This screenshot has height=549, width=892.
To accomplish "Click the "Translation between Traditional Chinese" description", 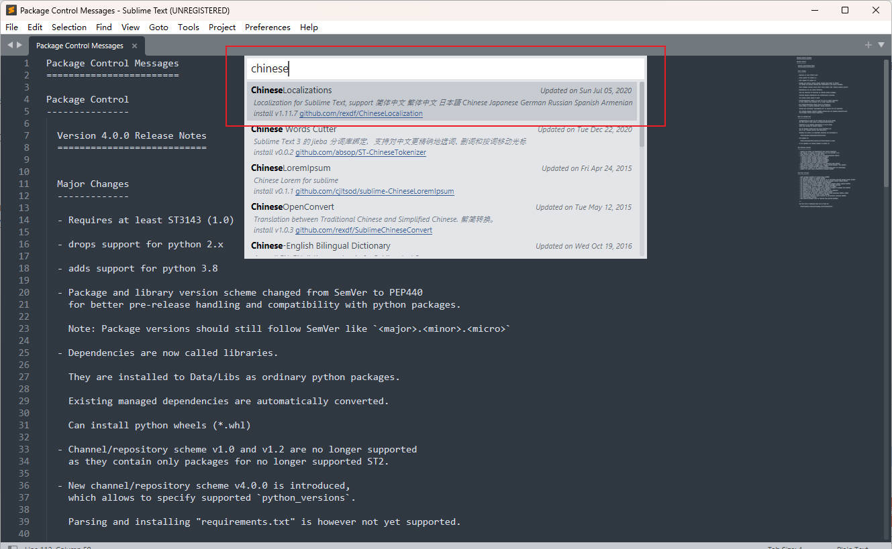I will [375, 219].
